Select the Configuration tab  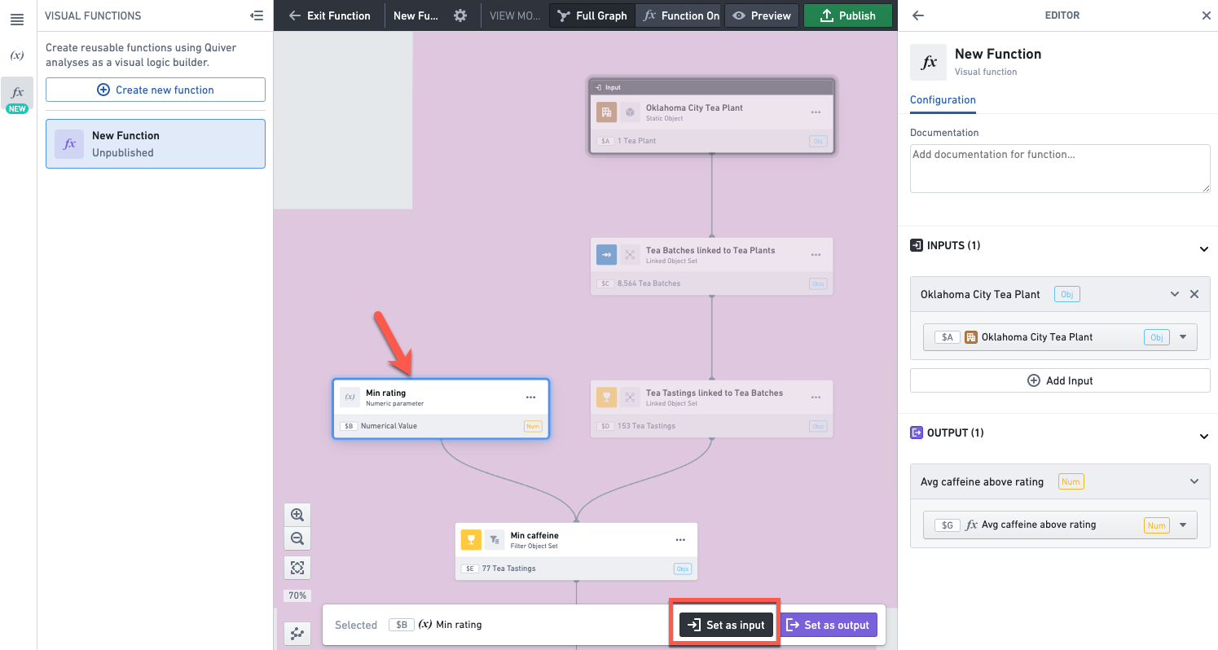[943, 100]
